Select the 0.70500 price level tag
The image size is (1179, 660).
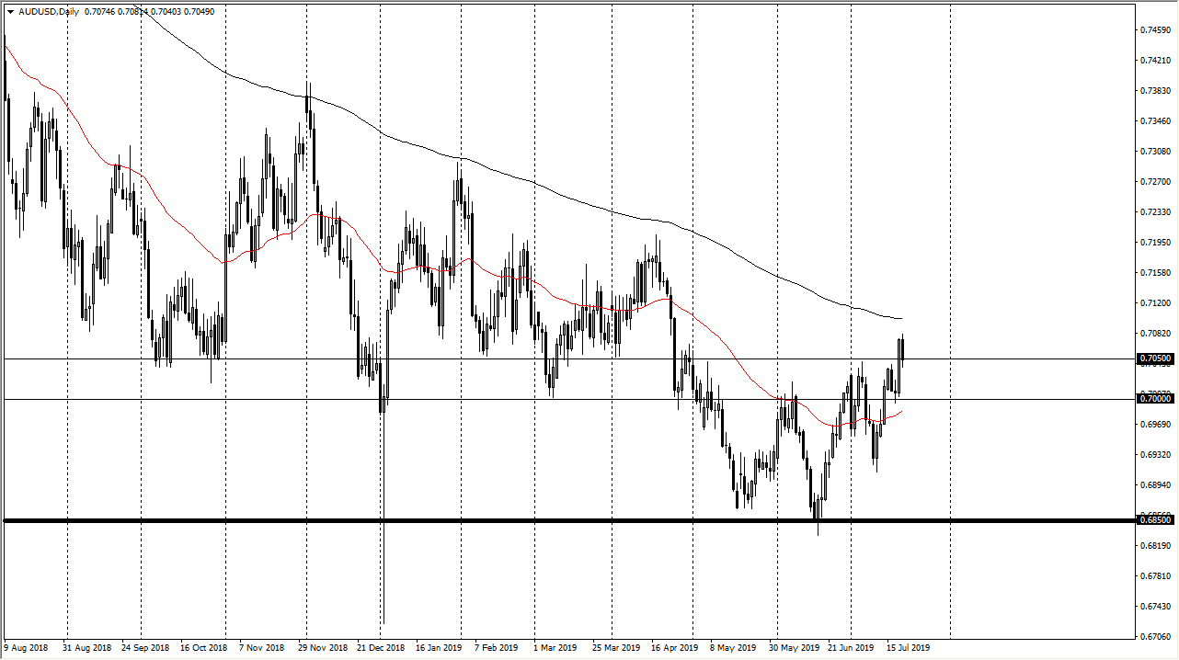pyautogui.click(x=1155, y=358)
